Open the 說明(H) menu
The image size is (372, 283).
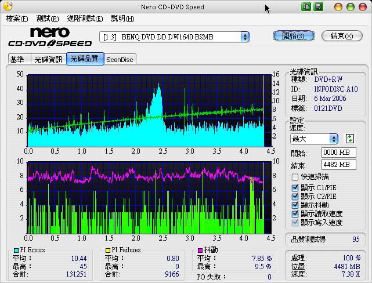122,19
